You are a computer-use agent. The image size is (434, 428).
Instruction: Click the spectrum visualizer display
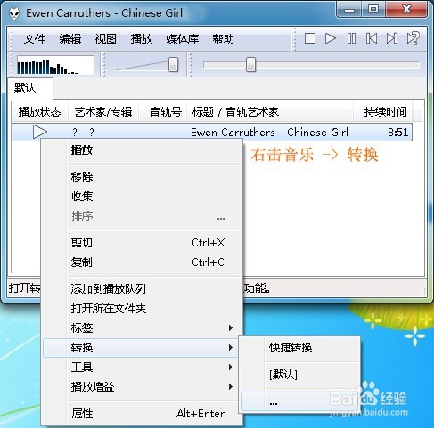(x=55, y=65)
